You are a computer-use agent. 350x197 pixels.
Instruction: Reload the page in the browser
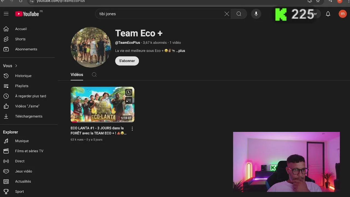[x=21, y=1]
